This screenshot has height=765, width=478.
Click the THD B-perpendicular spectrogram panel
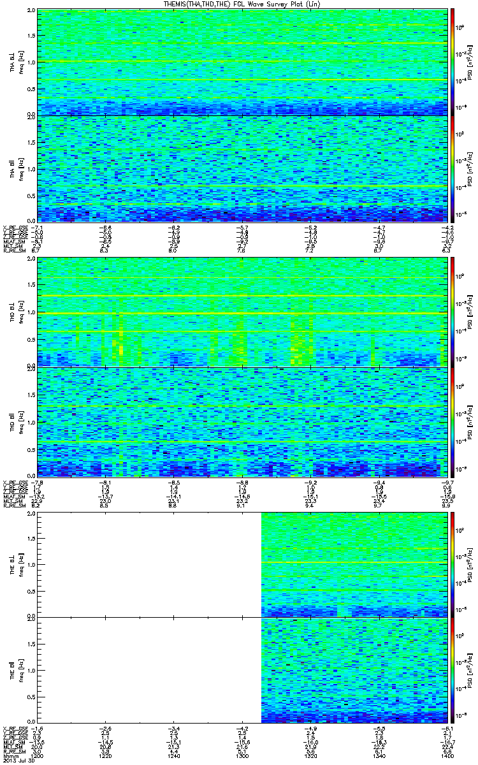click(241, 312)
